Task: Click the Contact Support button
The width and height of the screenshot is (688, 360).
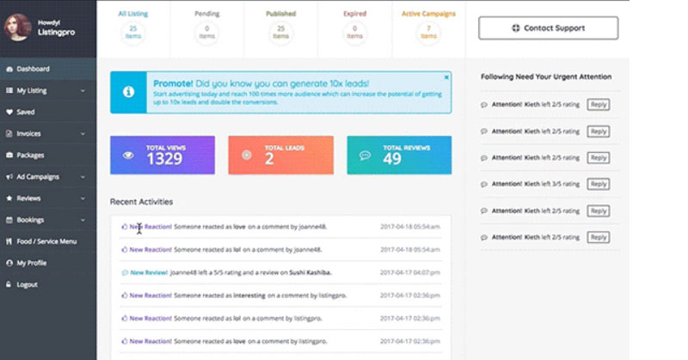Action: point(548,28)
